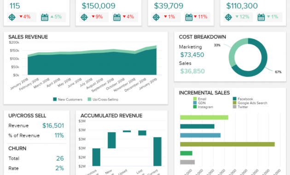
Task: Click the short green Instagram bar
Action: coord(186,153)
